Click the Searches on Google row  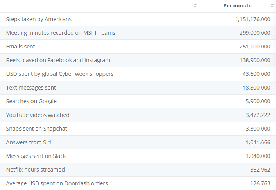tap(138, 101)
